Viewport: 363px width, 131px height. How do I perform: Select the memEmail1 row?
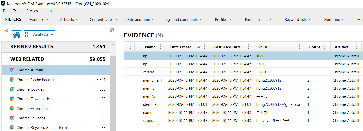243,80
